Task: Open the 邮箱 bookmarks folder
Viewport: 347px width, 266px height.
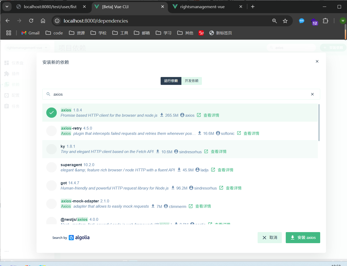Action: [x=142, y=33]
